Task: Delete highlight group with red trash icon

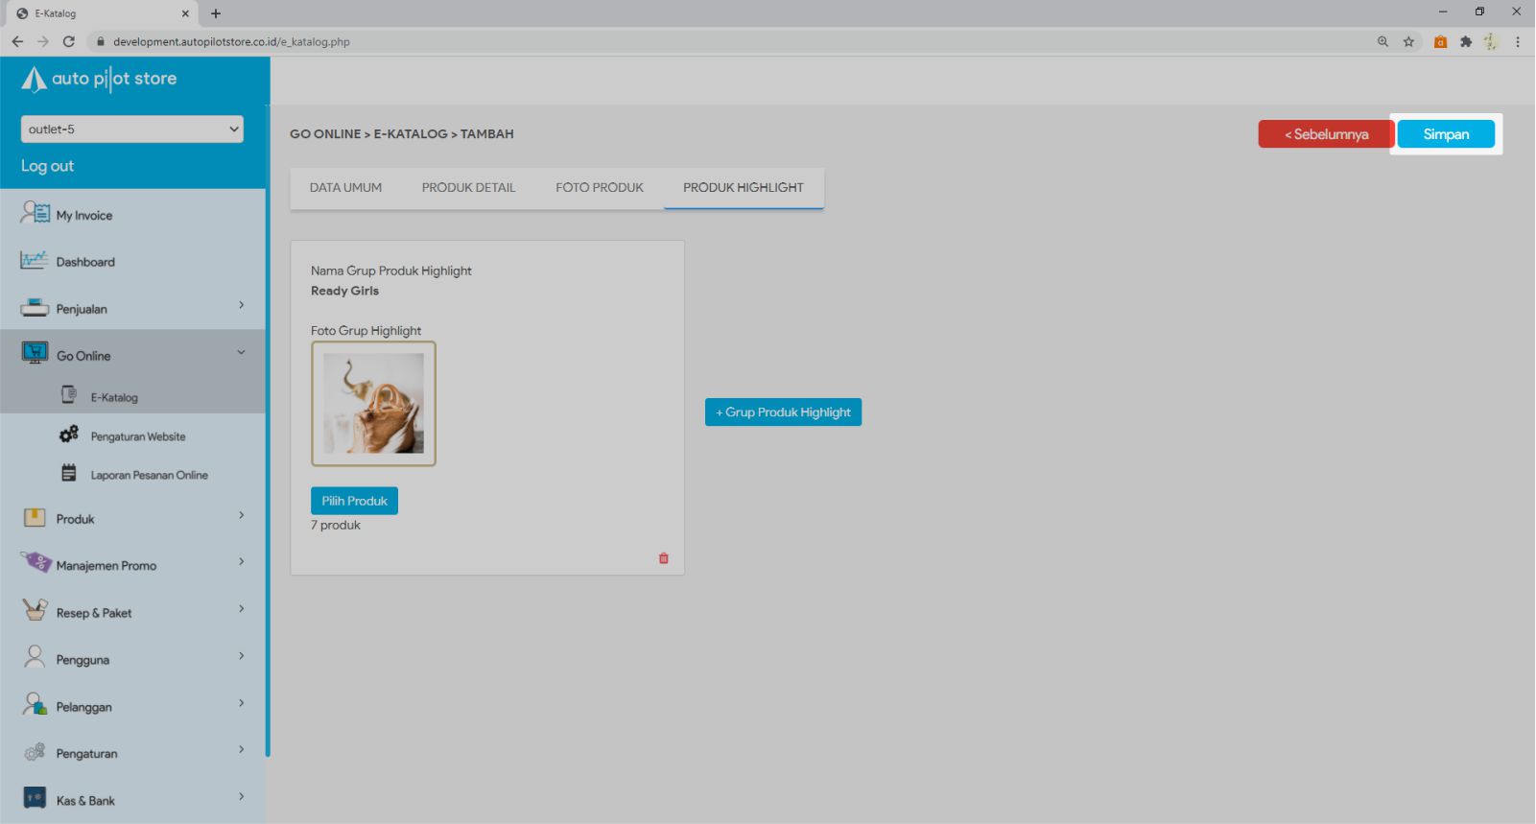Action: pos(663,558)
